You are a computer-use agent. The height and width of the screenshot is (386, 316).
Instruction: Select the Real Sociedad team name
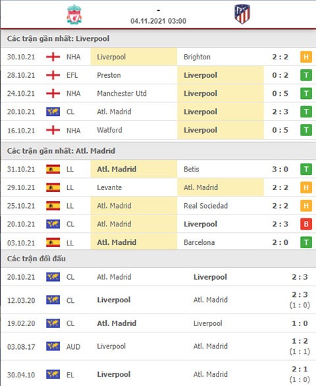206,206
